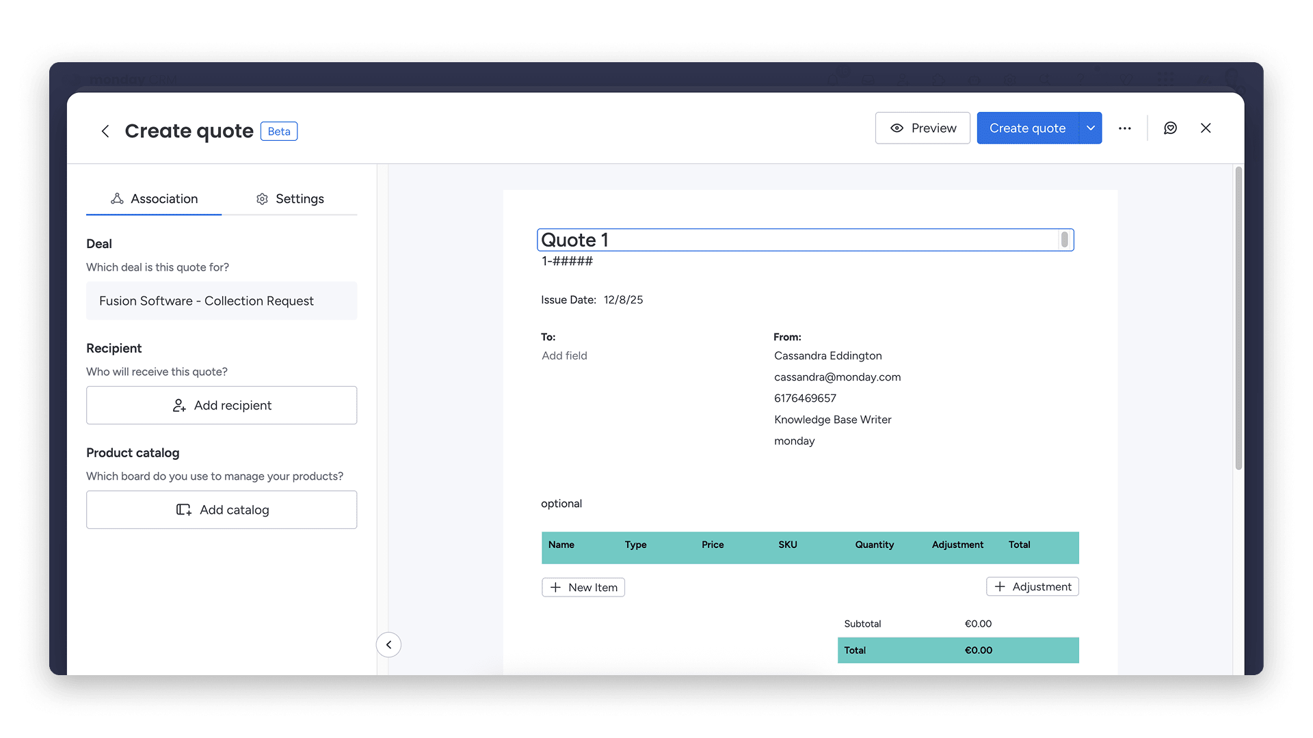Click the quote number 1-#####
Viewport: 1313px width, 738px height.
(567, 261)
